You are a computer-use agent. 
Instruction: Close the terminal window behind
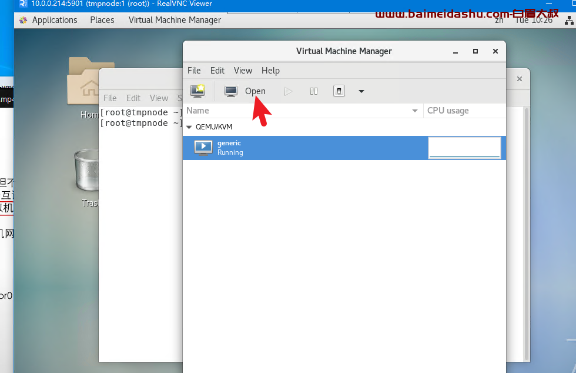520,79
